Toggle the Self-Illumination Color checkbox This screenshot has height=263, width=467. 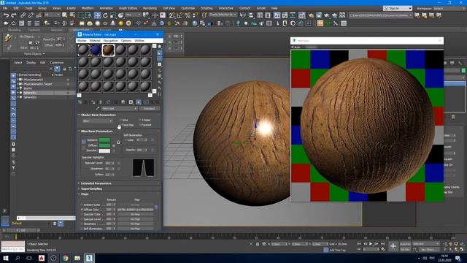[126, 140]
